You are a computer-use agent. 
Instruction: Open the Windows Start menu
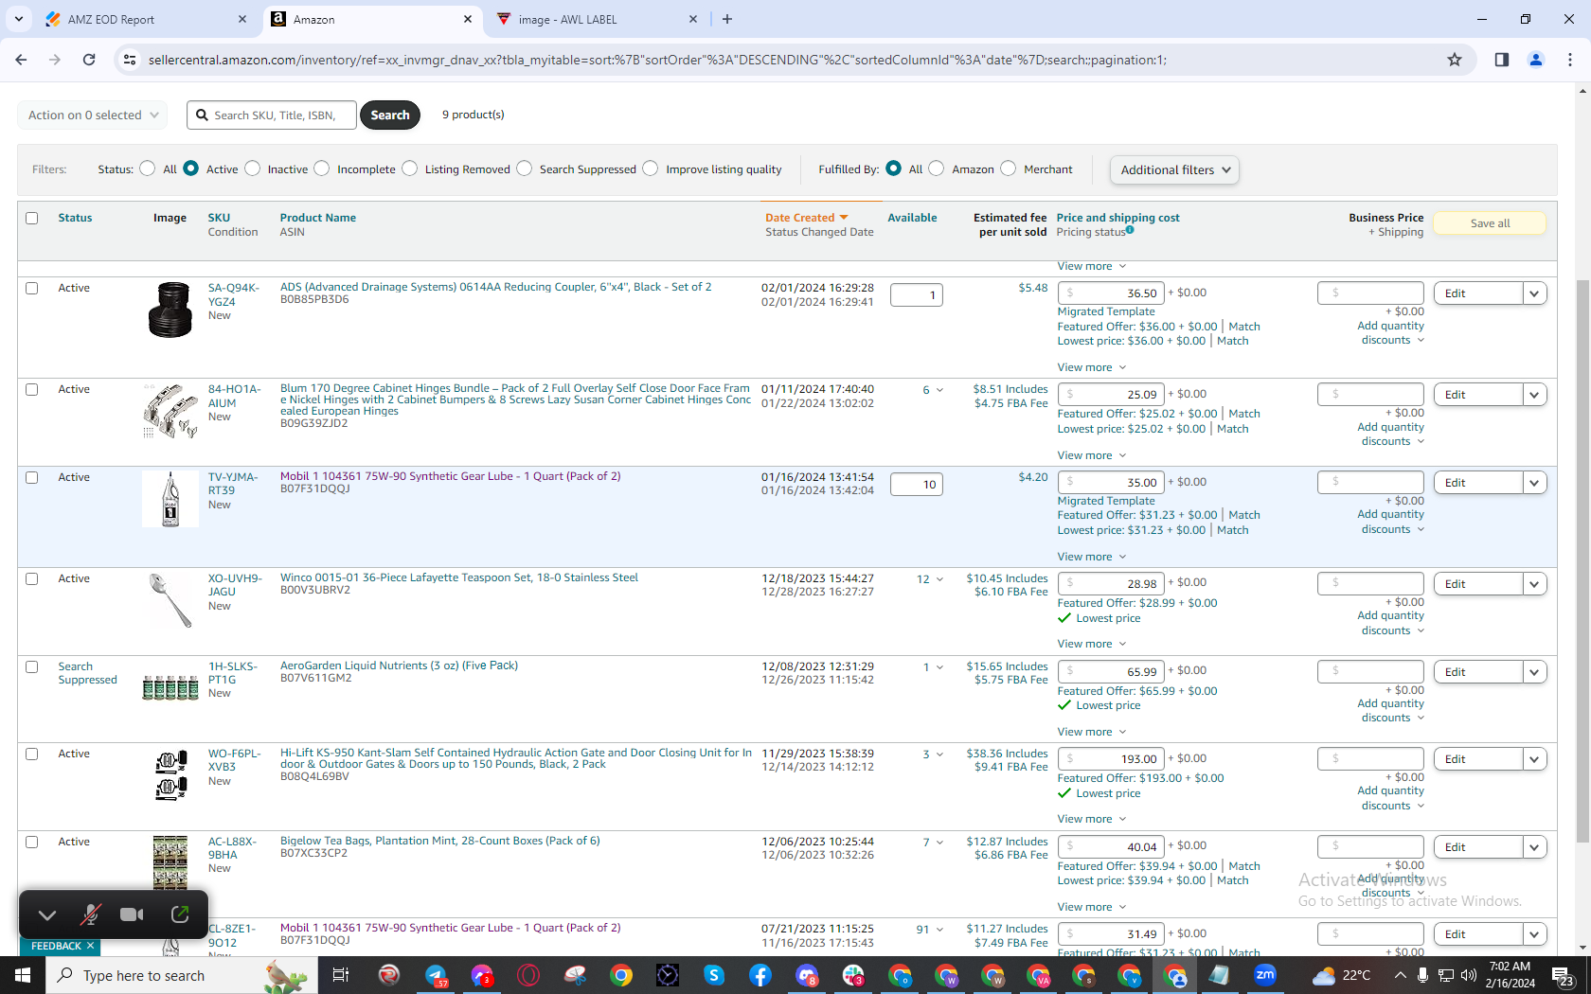coord(23,975)
